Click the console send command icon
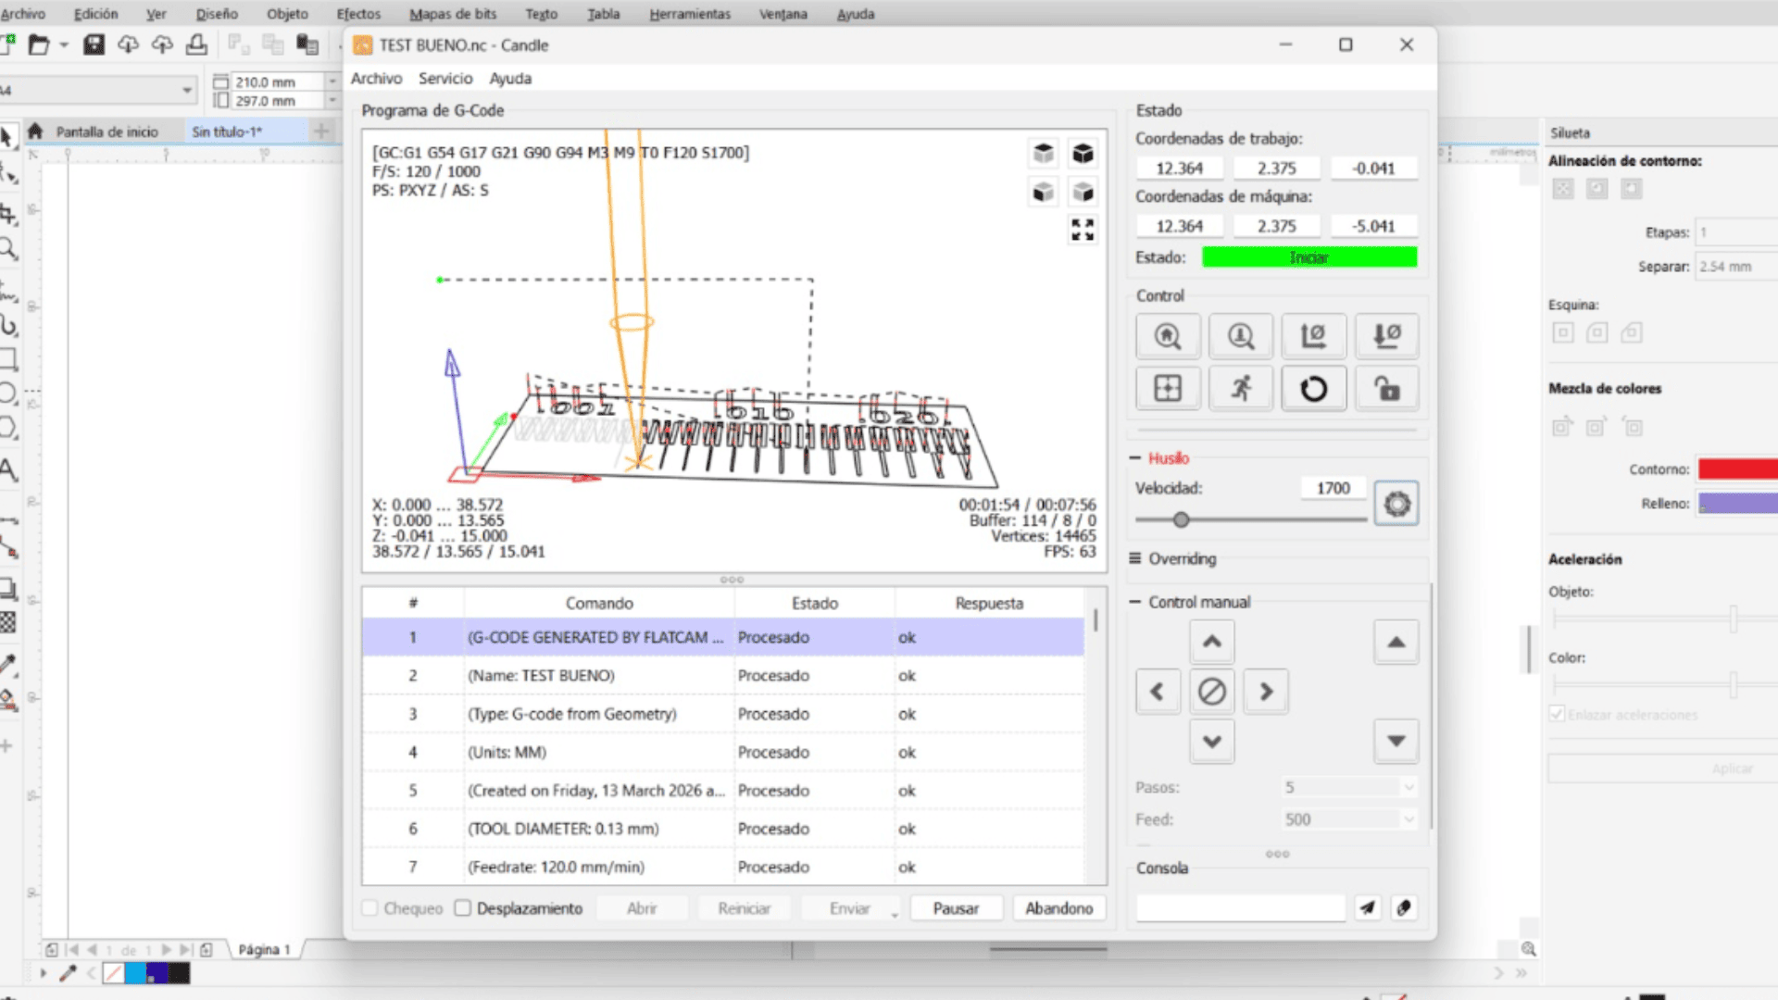 1368,908
